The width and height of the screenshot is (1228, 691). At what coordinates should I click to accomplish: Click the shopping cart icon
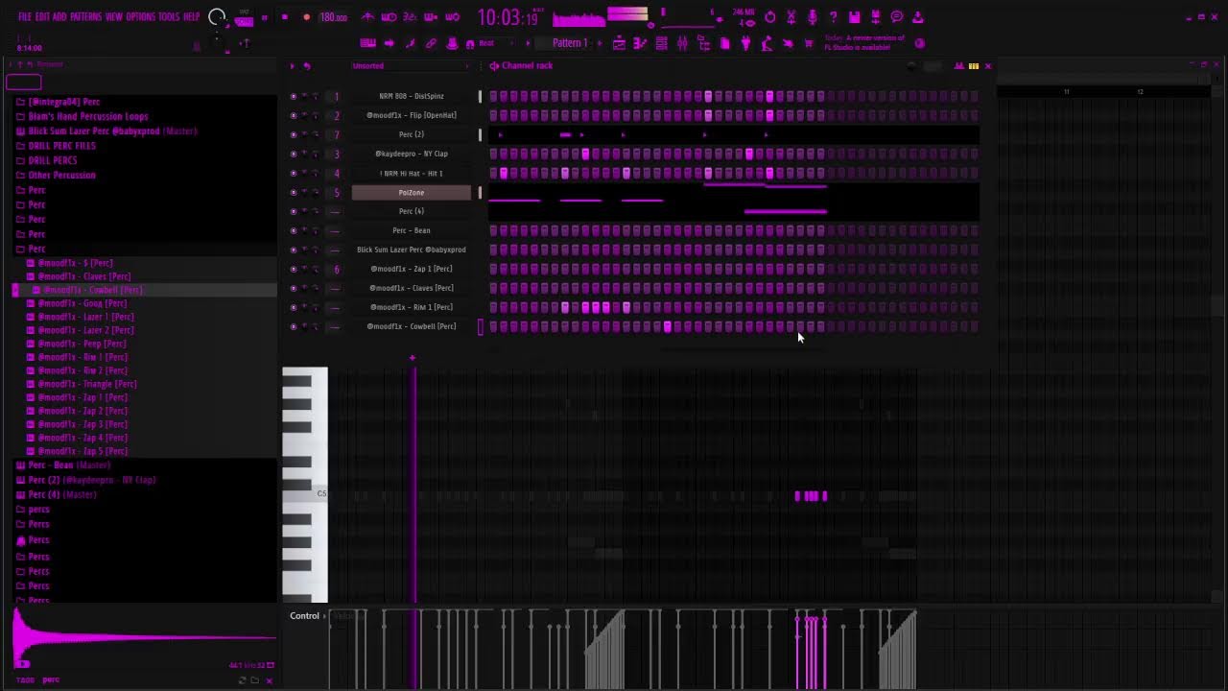pyautogui.click(x=809, y=43)
